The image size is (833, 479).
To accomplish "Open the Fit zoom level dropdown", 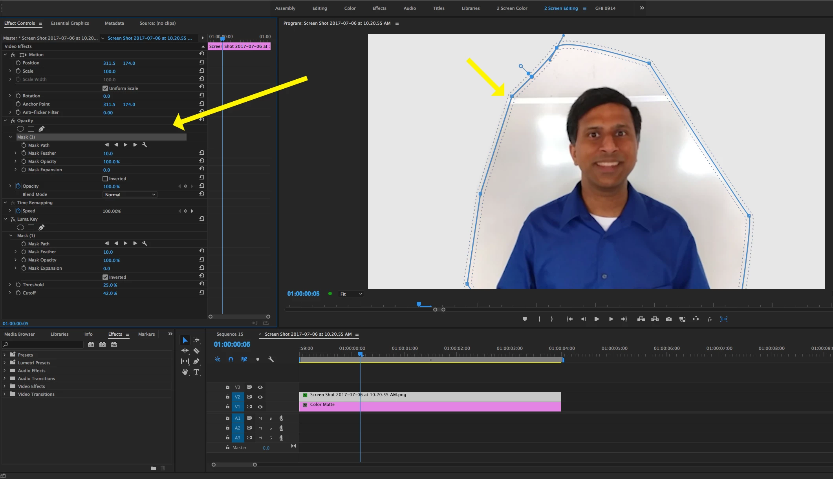I will pos(350,294).
